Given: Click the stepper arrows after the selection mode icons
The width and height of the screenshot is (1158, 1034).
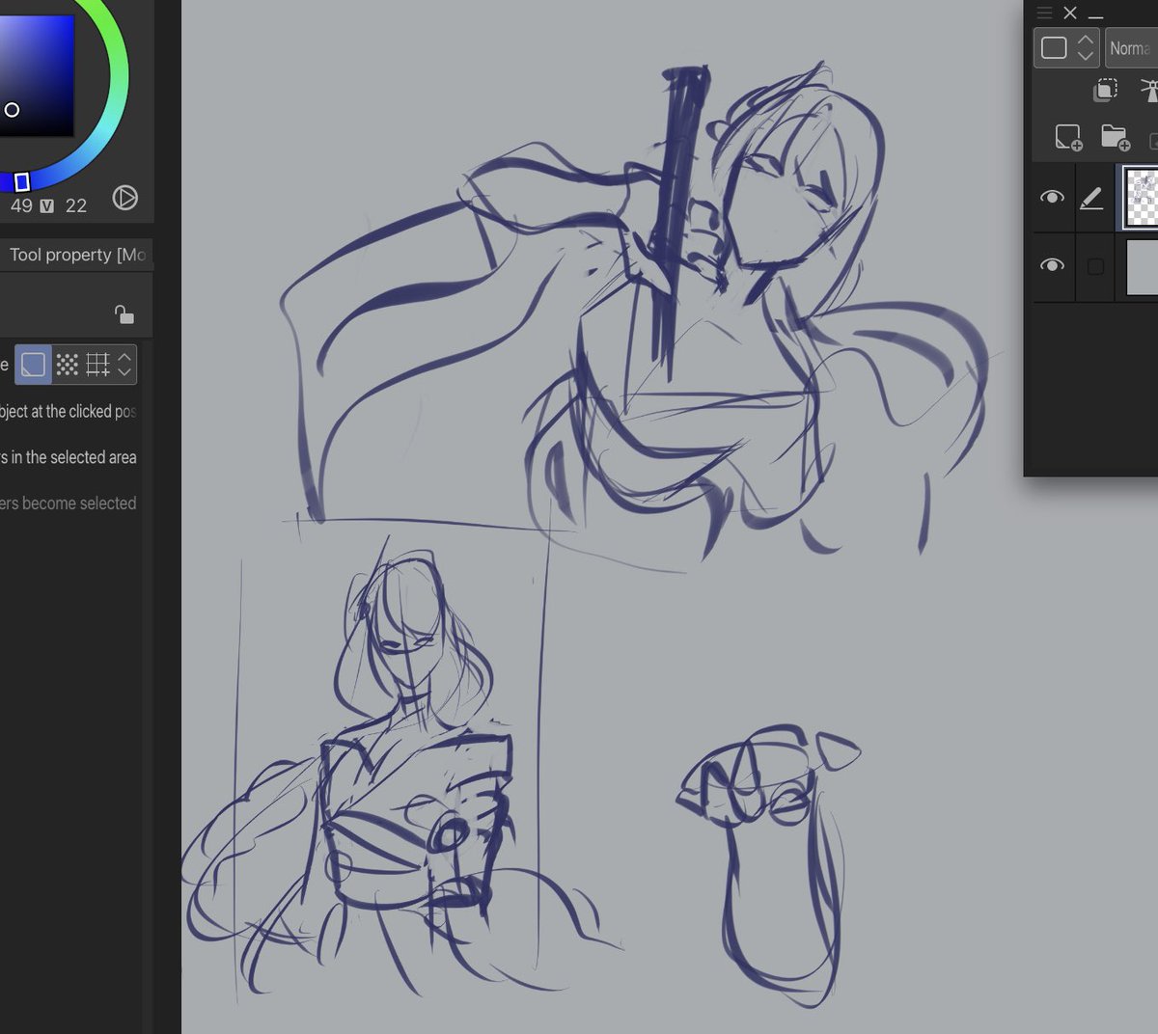Looking at the screenshot, I should (124, 365).
